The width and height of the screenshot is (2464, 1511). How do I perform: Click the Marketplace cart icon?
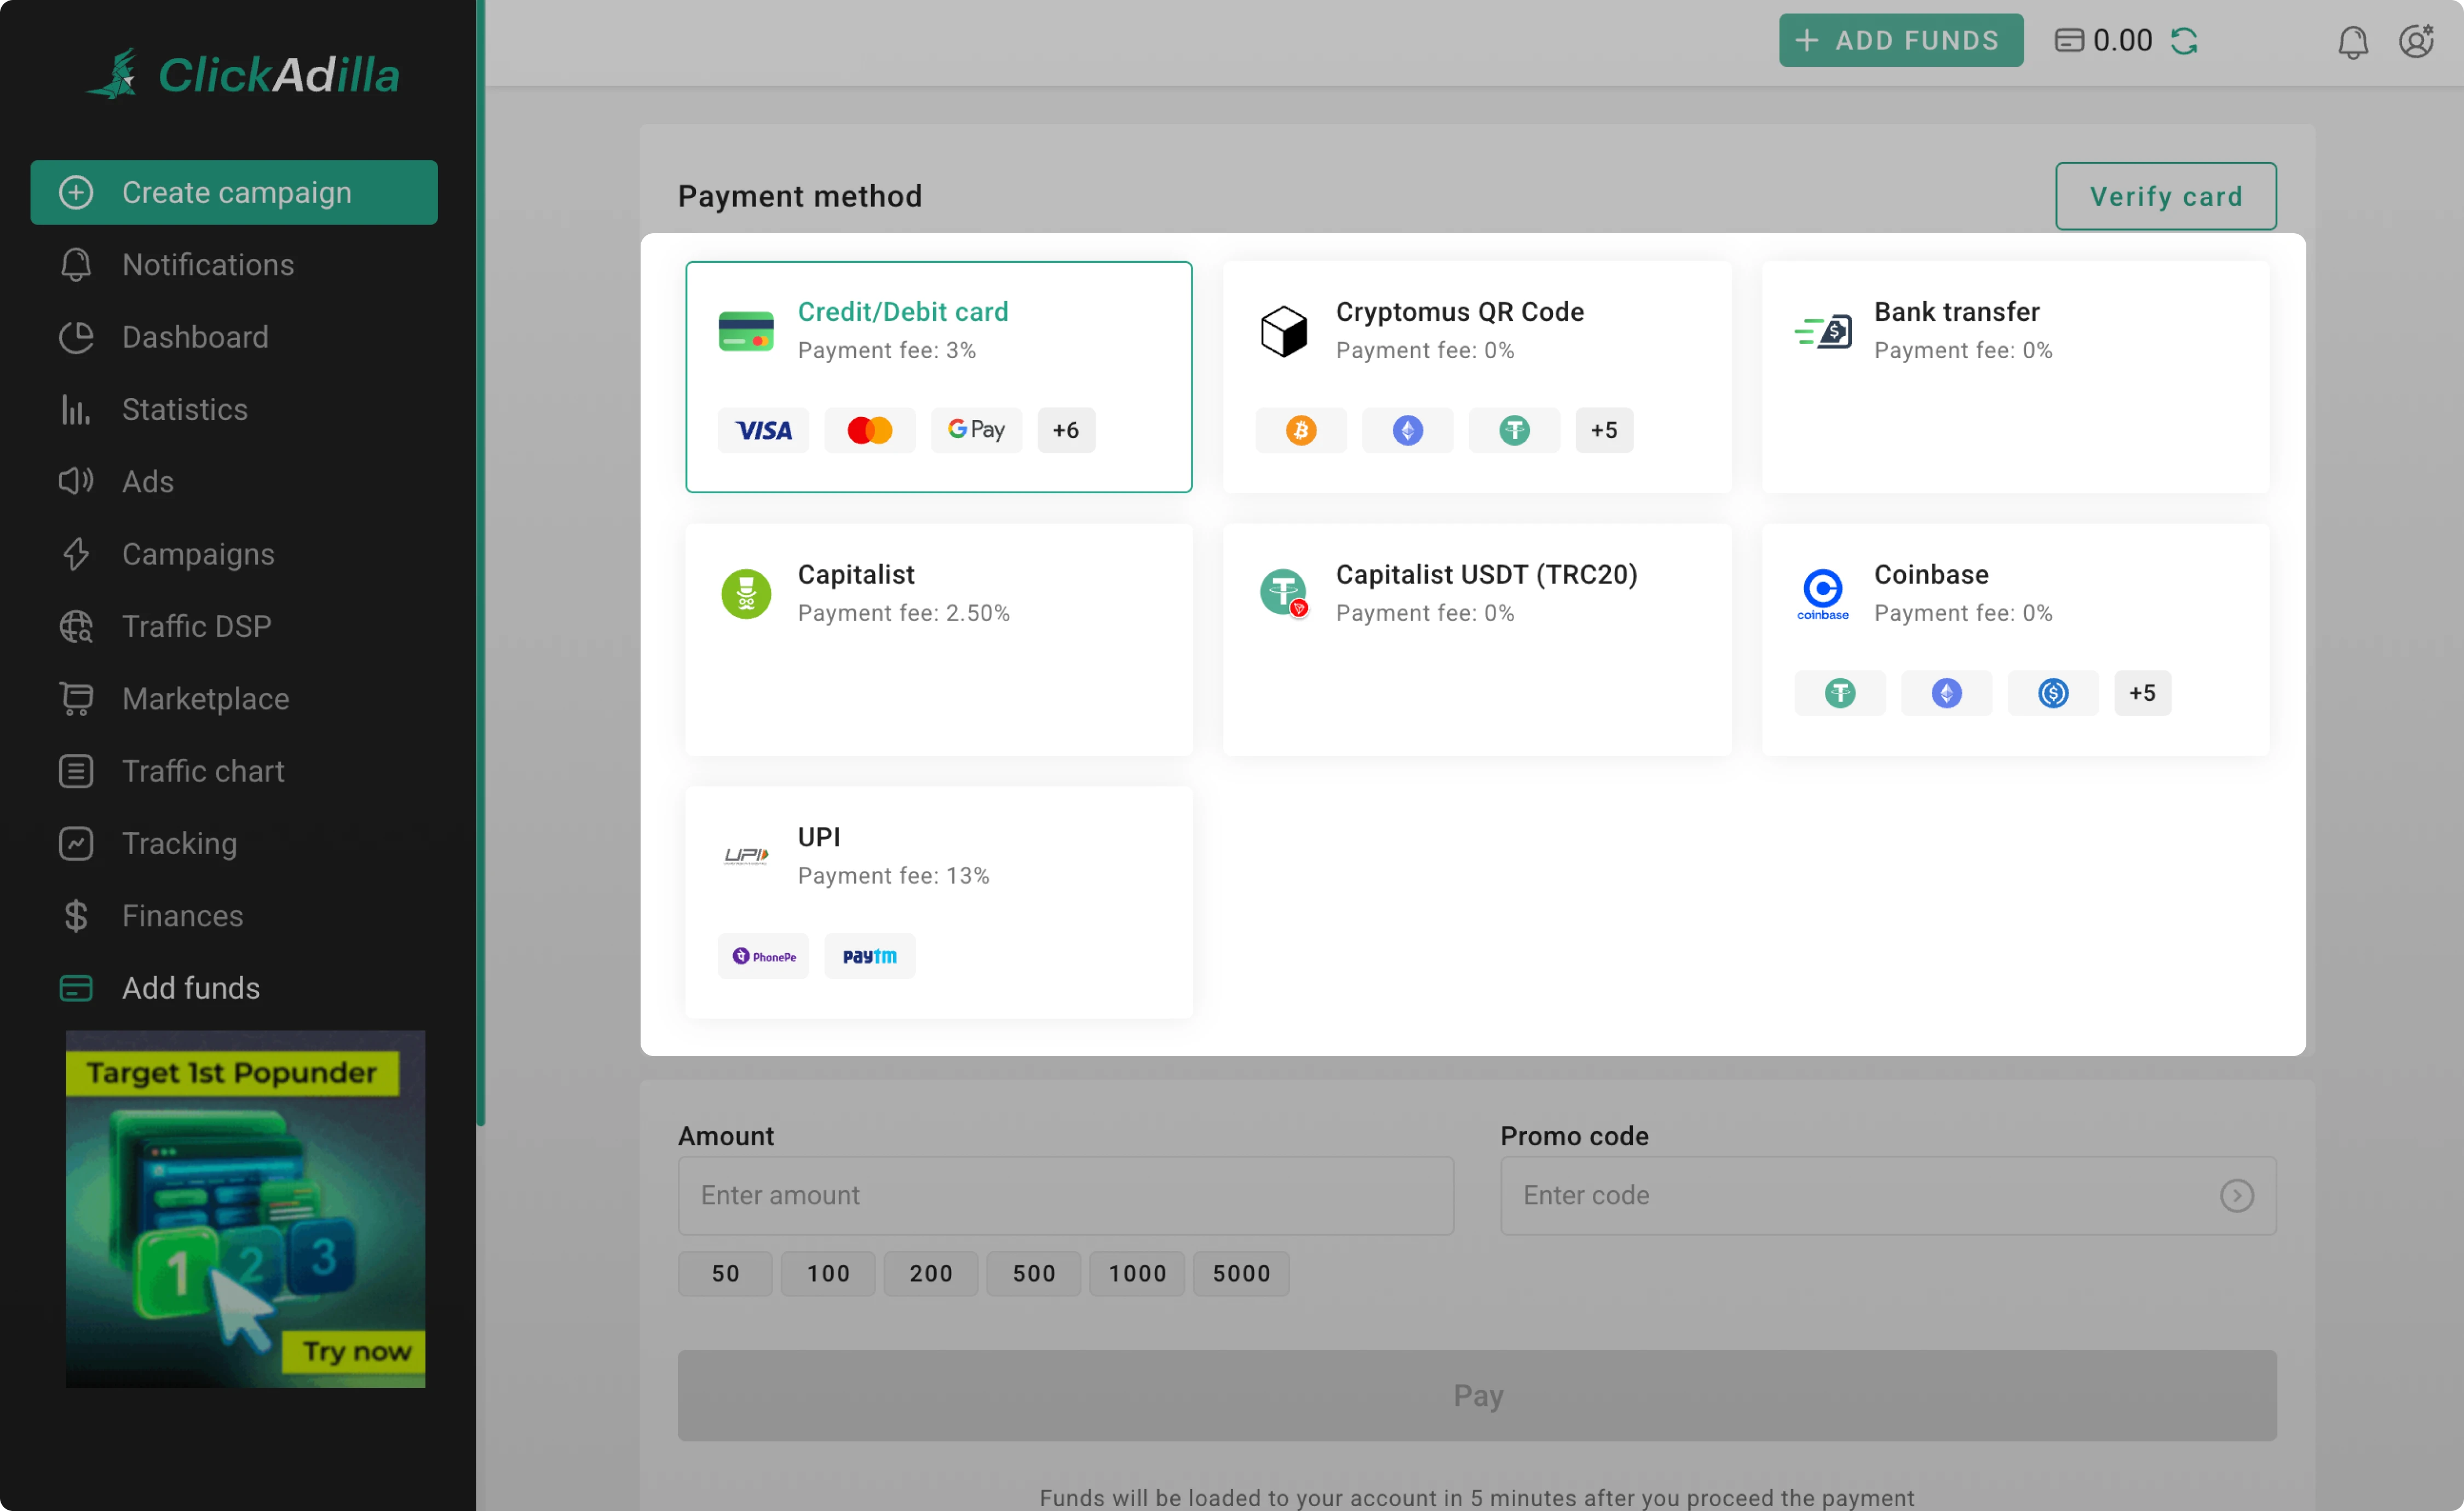(76, 698)
